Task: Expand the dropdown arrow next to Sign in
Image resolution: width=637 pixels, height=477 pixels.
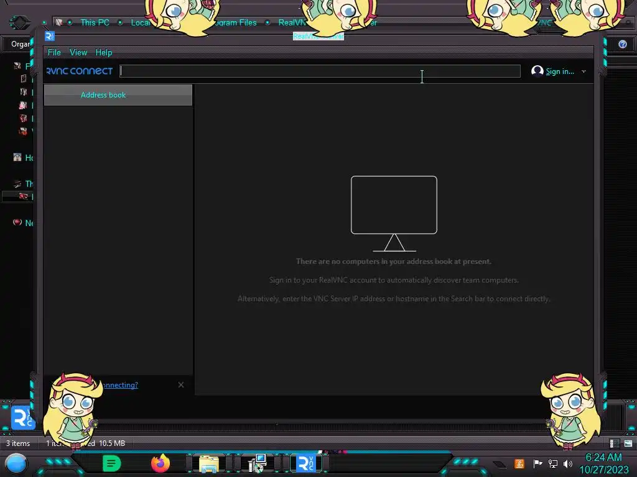Action: (x=584, y=71)
